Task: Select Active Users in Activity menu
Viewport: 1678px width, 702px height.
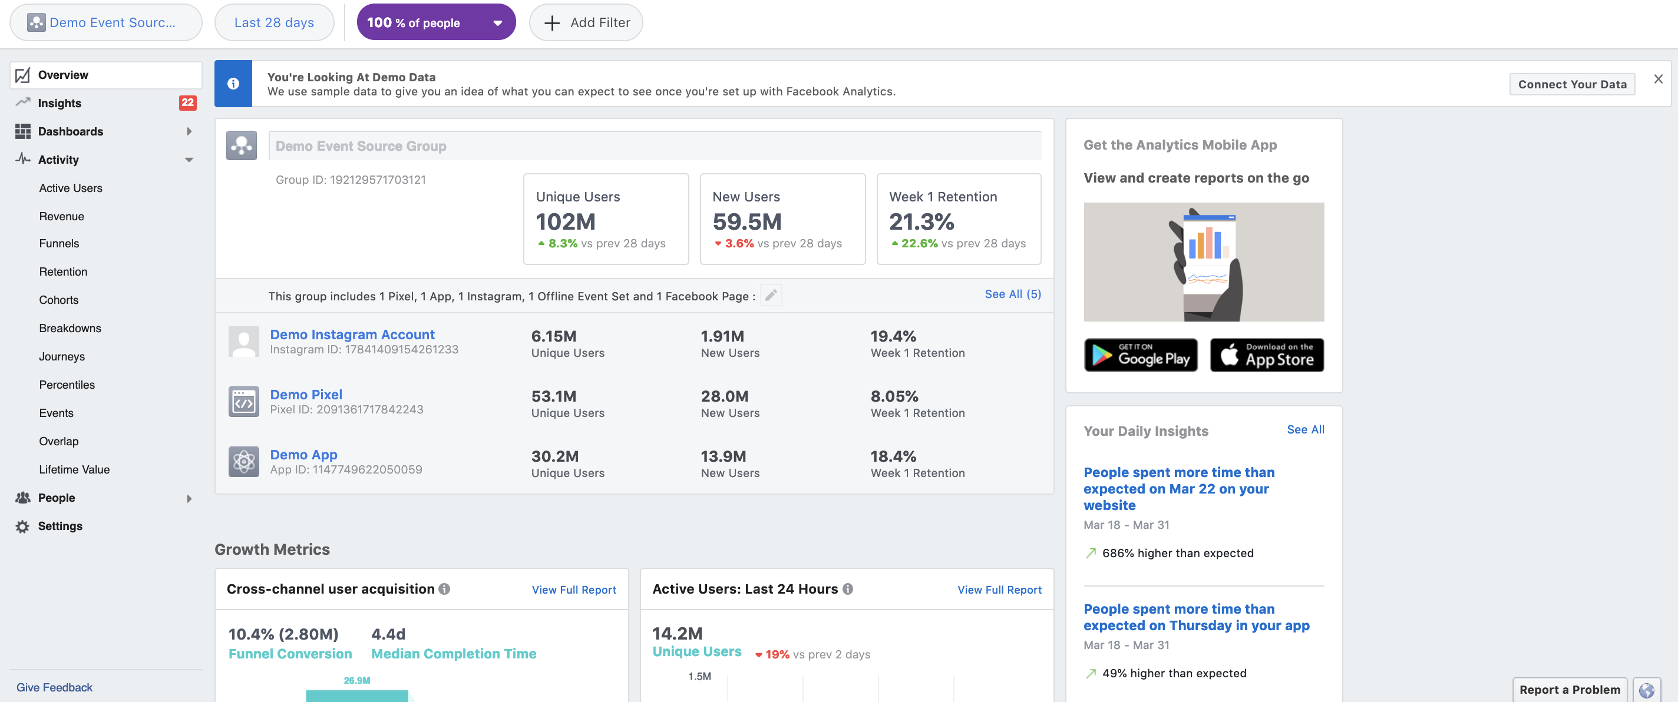Action: (70, 188)
